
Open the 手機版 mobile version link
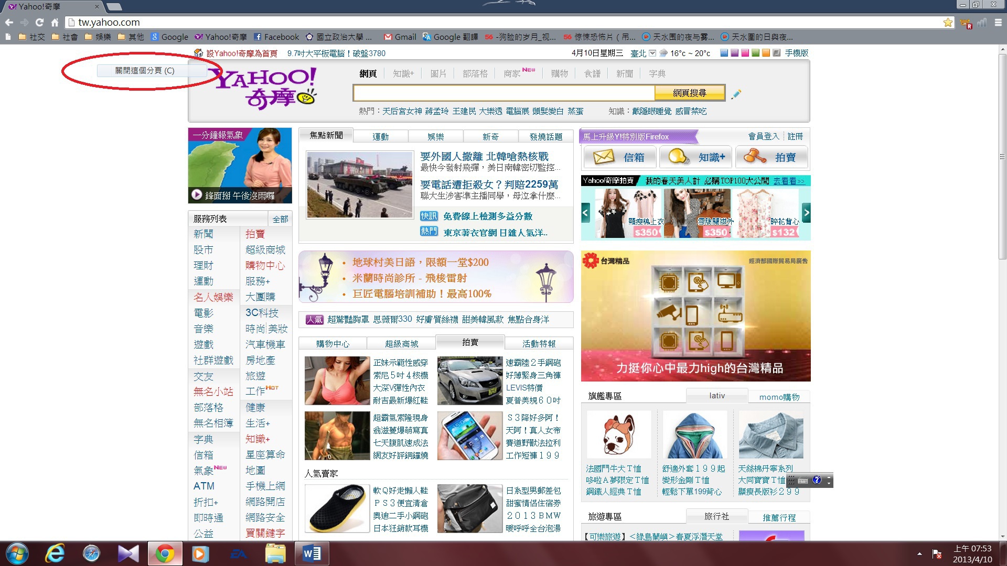coord(797,53)
